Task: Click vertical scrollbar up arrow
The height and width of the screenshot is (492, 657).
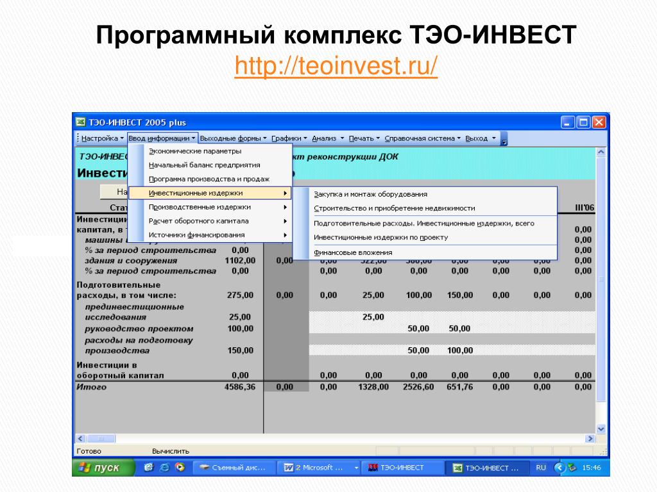Action: (x=601, y=152)
